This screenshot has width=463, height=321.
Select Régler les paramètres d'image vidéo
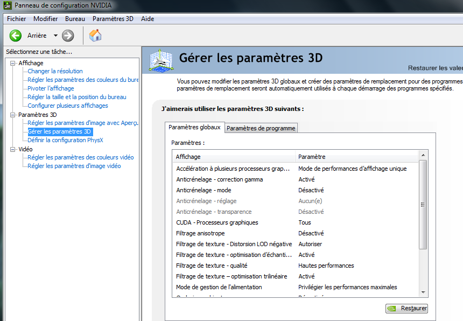(x=74, y=166)
